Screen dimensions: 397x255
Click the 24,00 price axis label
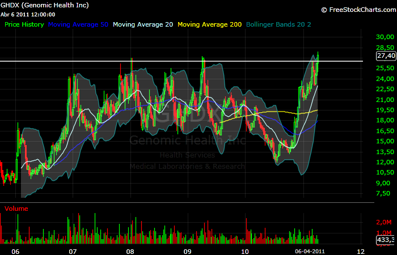click(385, 79)
